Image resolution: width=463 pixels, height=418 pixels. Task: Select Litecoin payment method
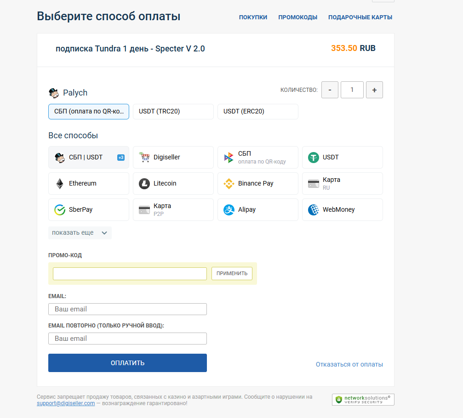tap(173, 183)
